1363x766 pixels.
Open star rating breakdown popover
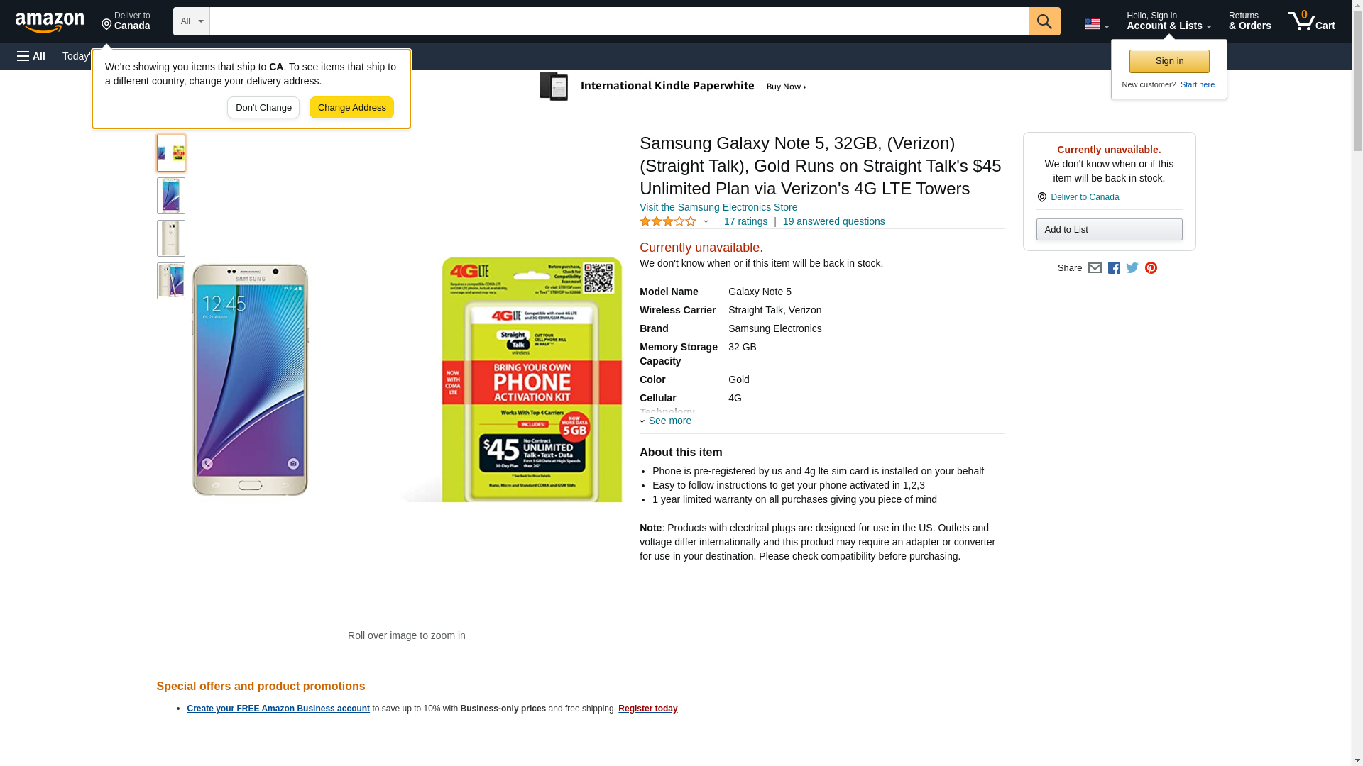pyautogui.click(x=674, y=222)
